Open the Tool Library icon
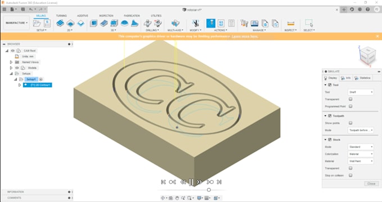382x202 pixels. click(244, 24)
